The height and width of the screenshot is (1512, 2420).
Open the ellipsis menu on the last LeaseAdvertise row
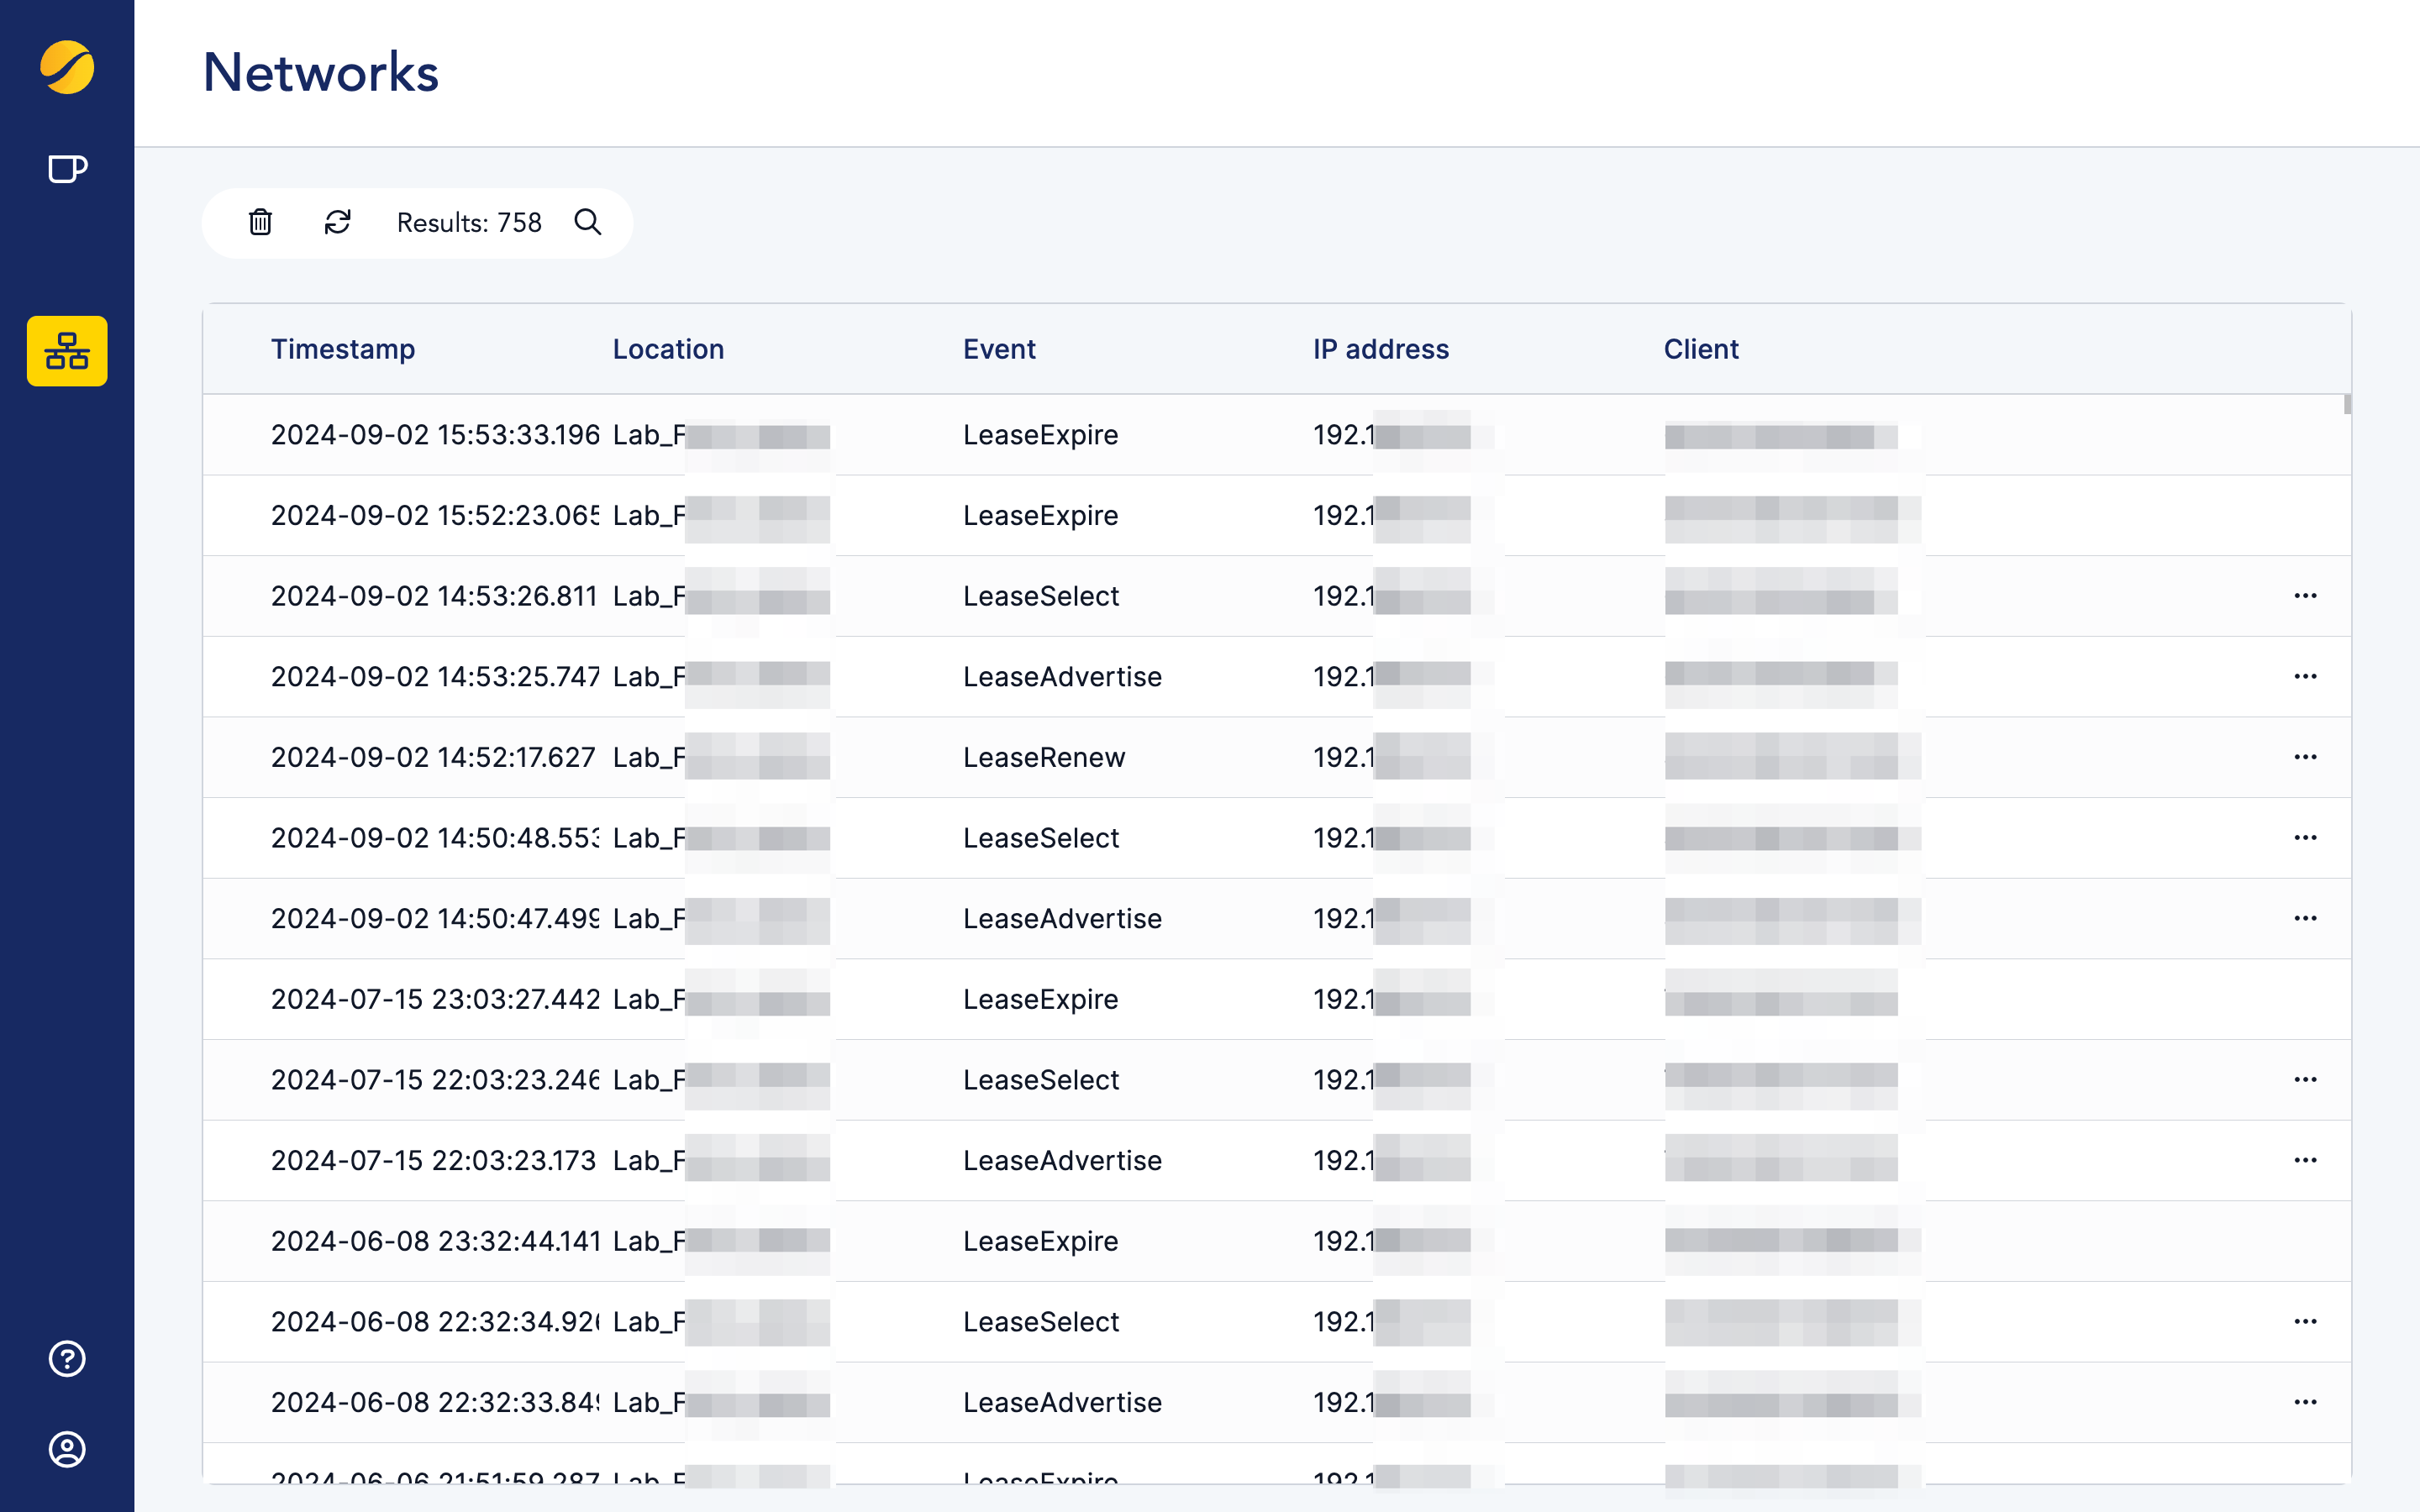pyautogui.click(x=2306, y=1402)
